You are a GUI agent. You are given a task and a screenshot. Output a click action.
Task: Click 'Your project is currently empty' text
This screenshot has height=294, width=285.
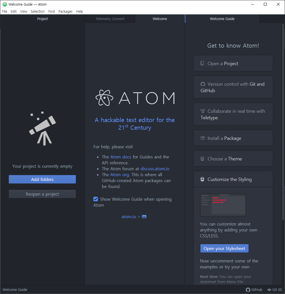tap(42, 166)
